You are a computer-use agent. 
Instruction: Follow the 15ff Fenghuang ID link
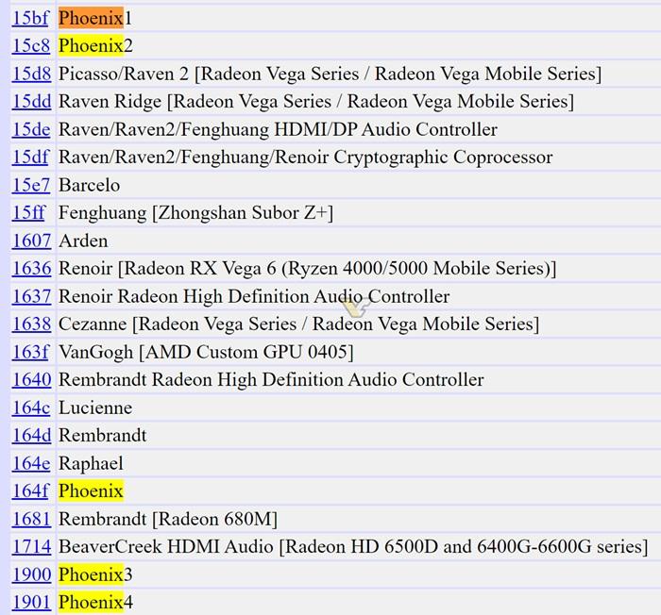pyautogui.click(x=28, y=212)
